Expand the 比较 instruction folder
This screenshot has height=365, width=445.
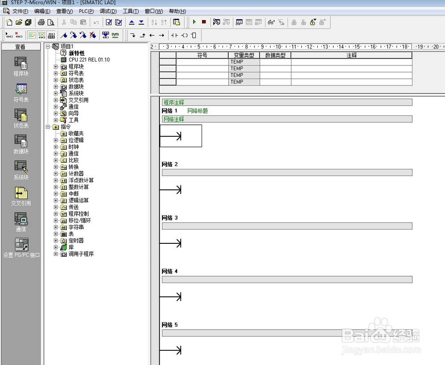pyautogui.click(x=56, y=160)
